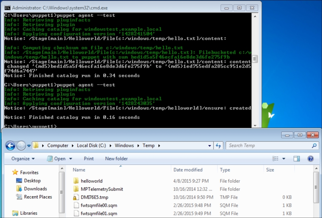The image size is (322, 218).
Task: Click the cmd.exe title bar icon
Action: point(8,8)
